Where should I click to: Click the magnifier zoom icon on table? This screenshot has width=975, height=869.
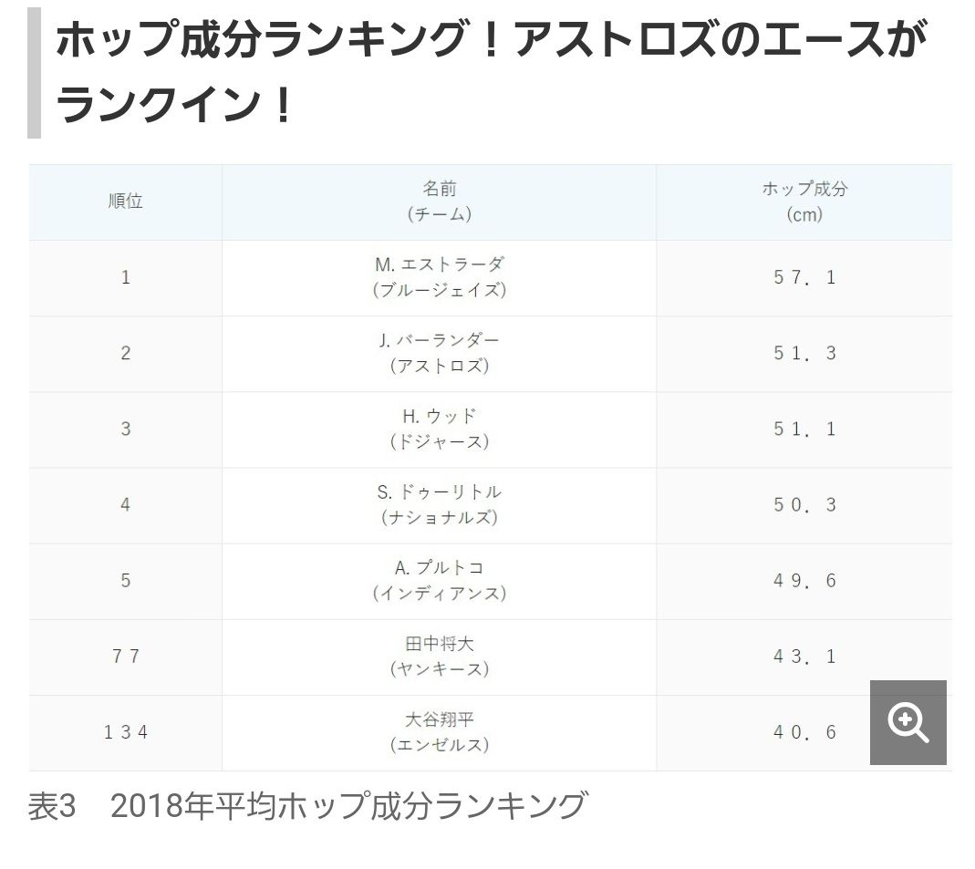[908, 722]
